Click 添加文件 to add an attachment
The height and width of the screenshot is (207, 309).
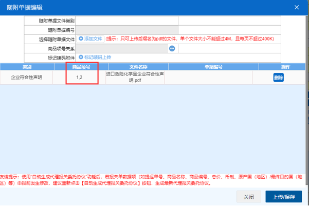point(90,39)
